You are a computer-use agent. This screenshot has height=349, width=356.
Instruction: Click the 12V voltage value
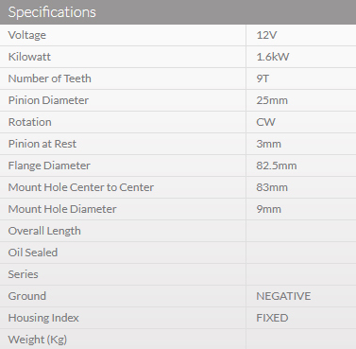coord(266,35)
